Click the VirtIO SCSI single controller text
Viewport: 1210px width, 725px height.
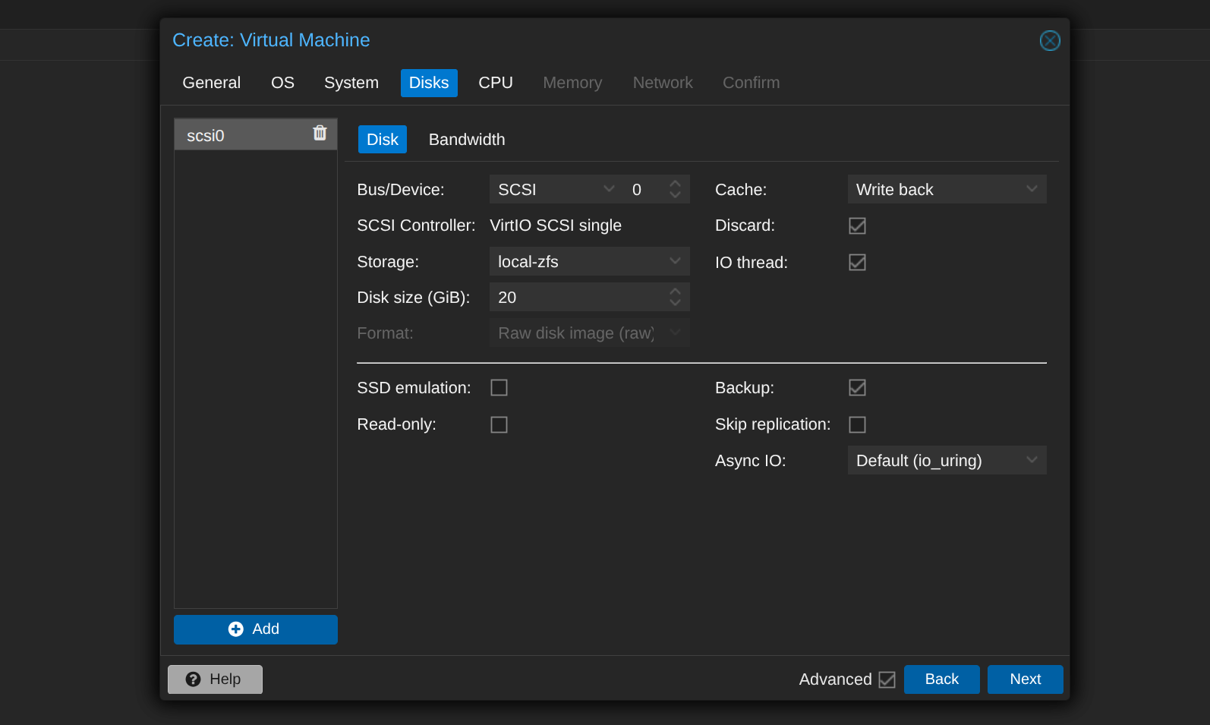(x=556, y=225)
